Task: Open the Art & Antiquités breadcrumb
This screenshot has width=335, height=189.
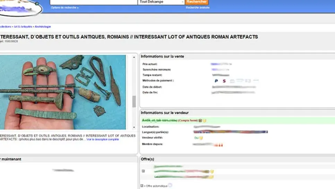Action: tap(23, 26)
